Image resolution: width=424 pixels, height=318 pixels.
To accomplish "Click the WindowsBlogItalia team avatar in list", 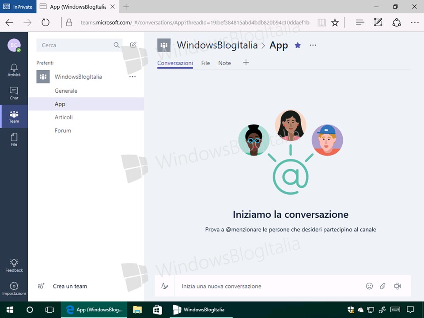I will [43, 76].
